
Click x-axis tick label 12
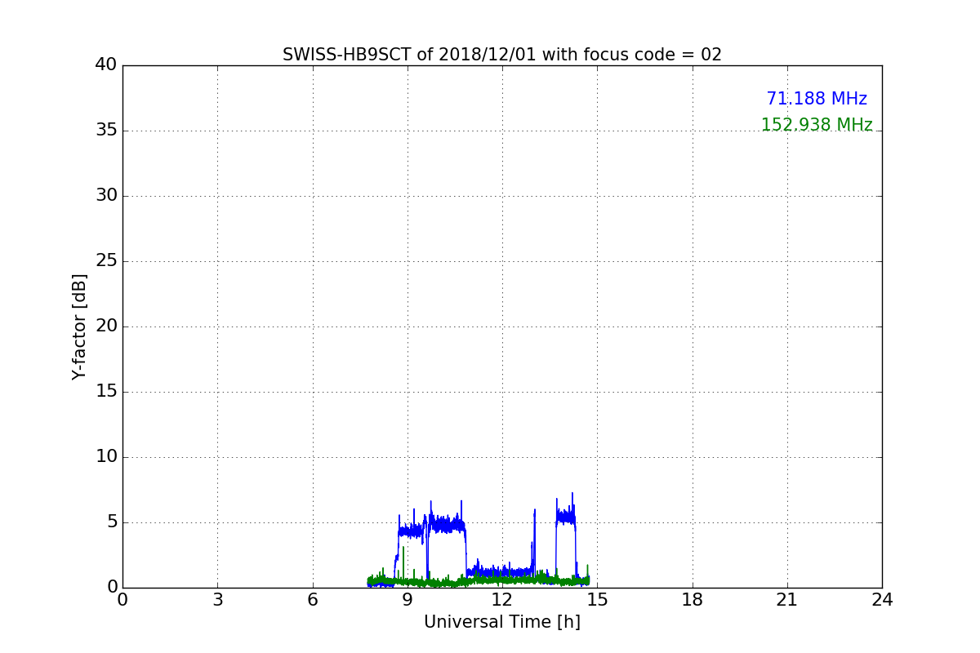(x=502, y=600)
